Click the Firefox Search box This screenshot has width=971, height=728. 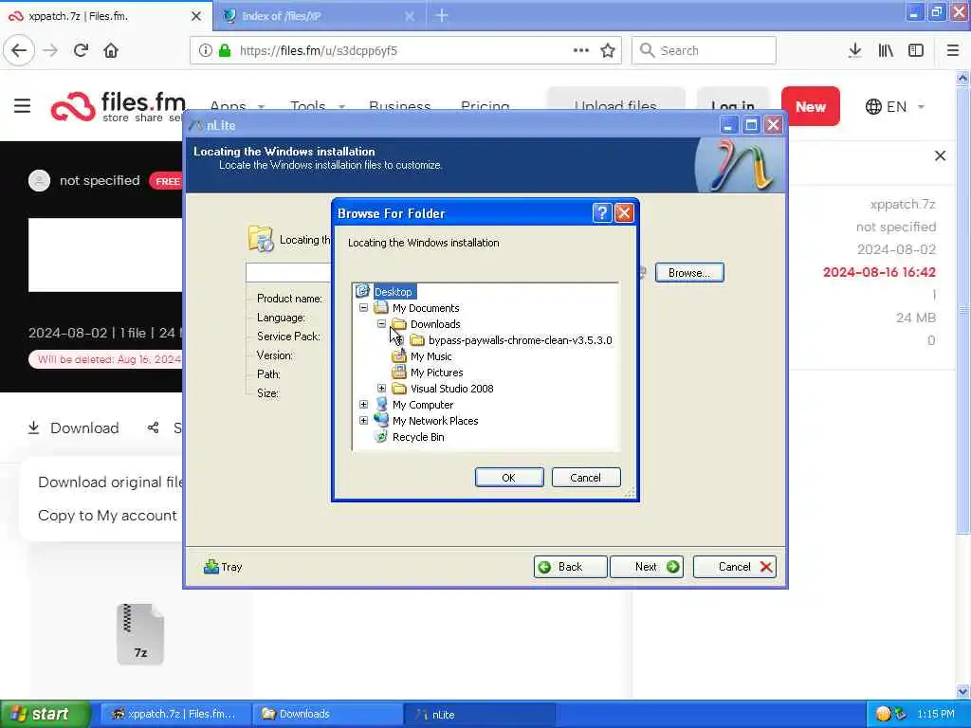pyautogui.click(x=704, y=50)
